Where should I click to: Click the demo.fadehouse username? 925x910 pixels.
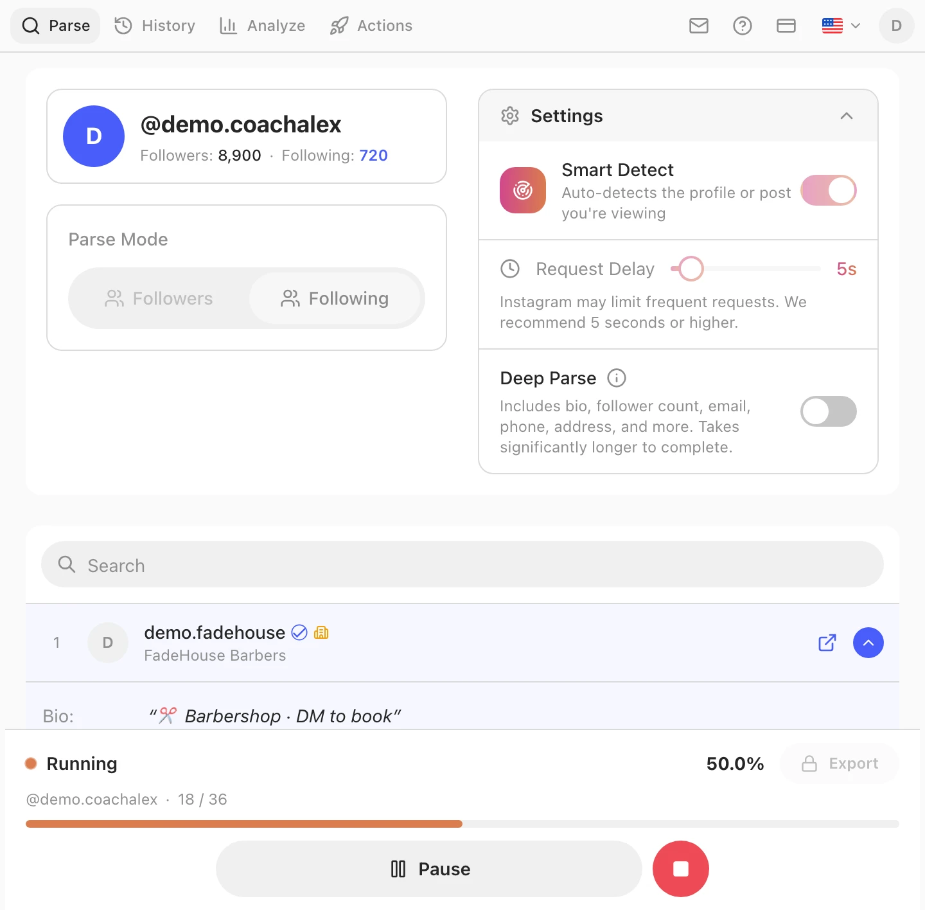pos(215,633)
